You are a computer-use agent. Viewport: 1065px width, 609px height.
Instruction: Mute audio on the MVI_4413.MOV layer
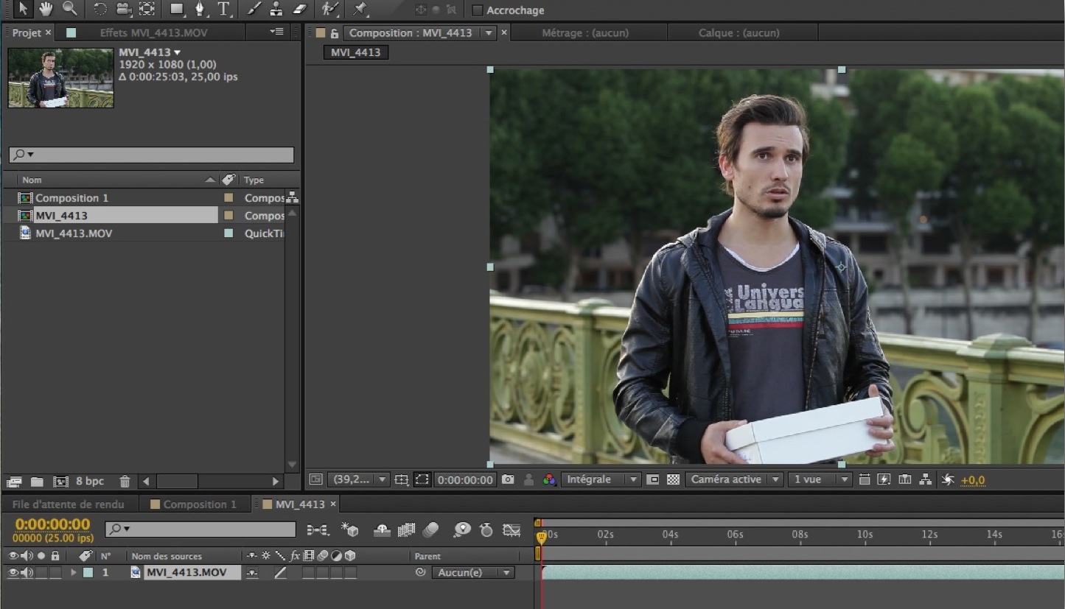click(x=27, y=572)
